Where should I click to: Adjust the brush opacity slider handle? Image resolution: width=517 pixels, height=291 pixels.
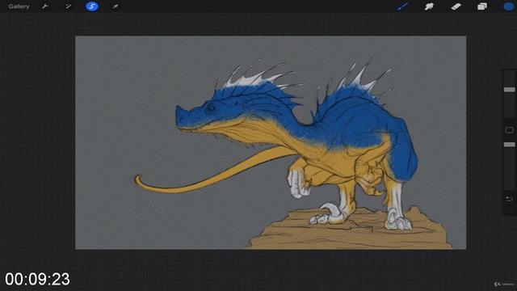(x=510, y=145)
